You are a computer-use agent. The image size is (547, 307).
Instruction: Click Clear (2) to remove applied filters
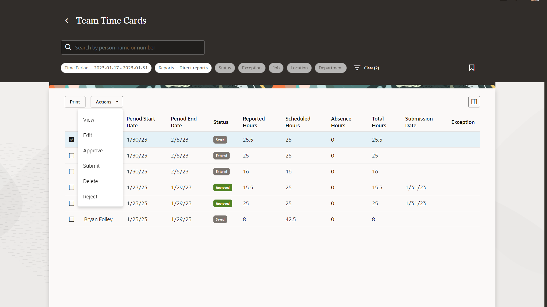tap(372, 68)
